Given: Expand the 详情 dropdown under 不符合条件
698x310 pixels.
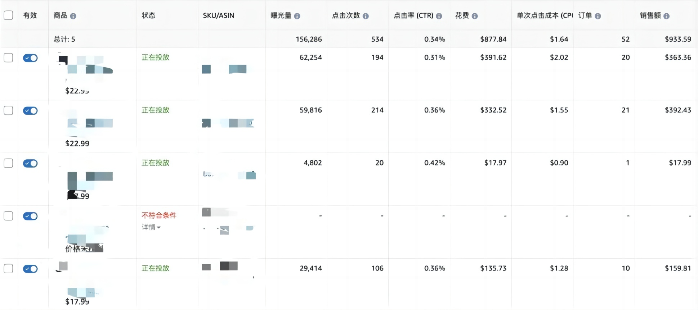Looking at the screenshot, I should (151, 227).
